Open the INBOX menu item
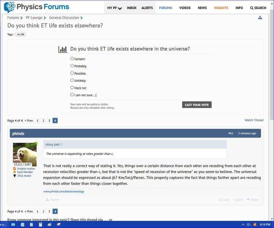Screen dimensions: 274x228 (x=131, y=8)
